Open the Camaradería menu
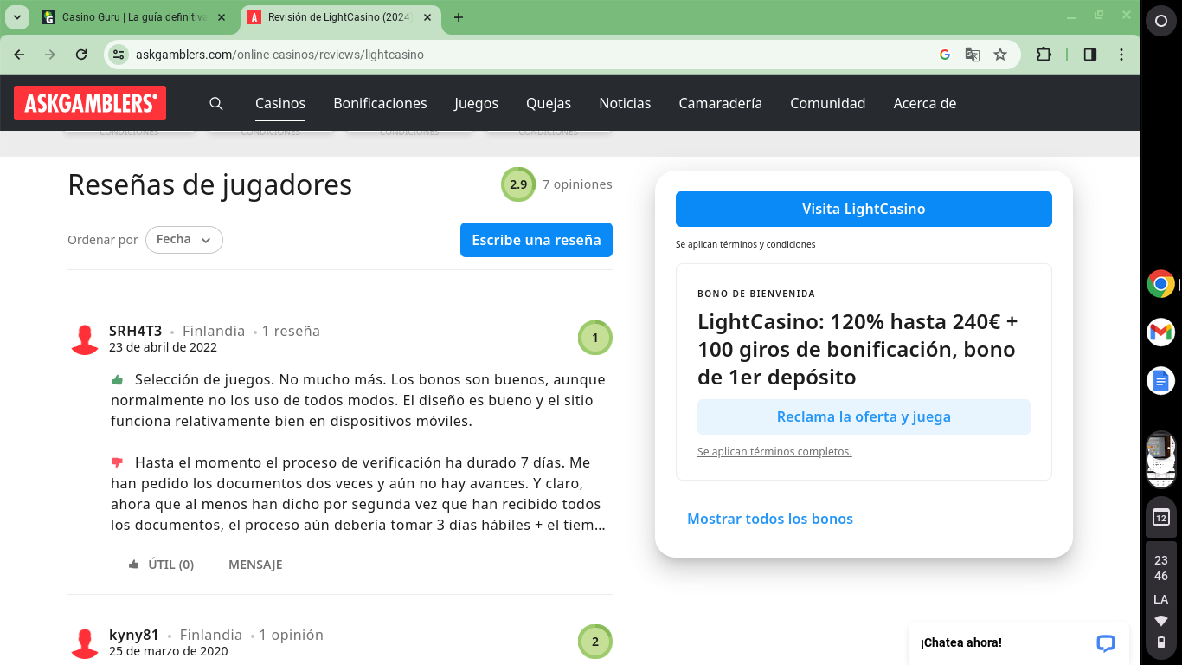 (x=720, y=103)
